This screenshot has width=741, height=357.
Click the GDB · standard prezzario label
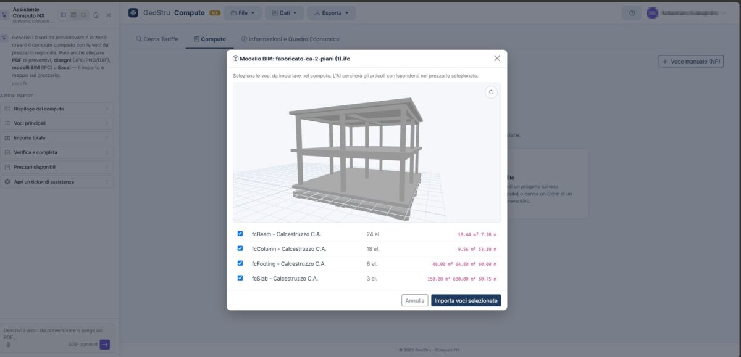(x=83, y=344)
